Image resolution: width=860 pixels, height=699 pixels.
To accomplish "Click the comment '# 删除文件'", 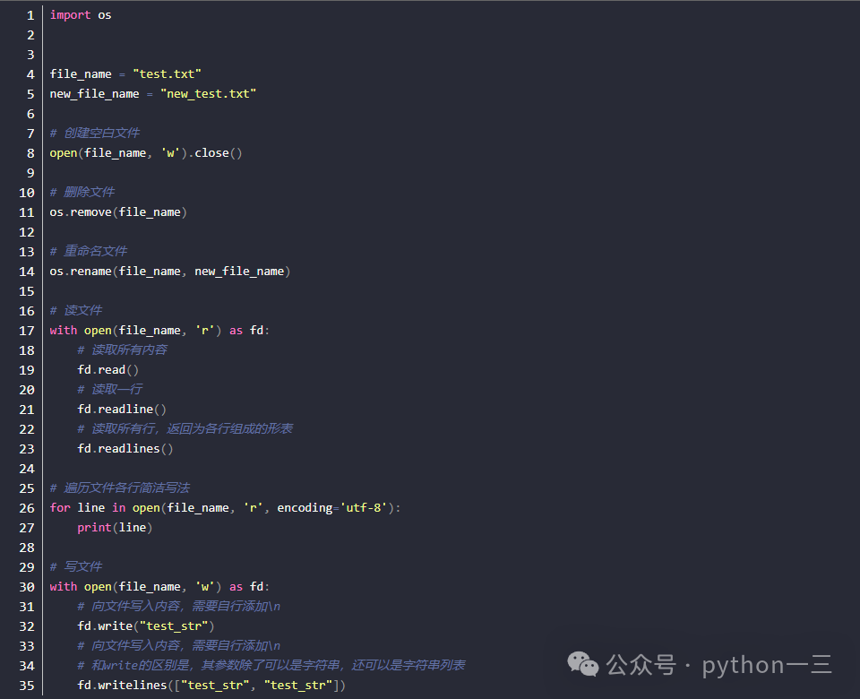I will 82,192.
